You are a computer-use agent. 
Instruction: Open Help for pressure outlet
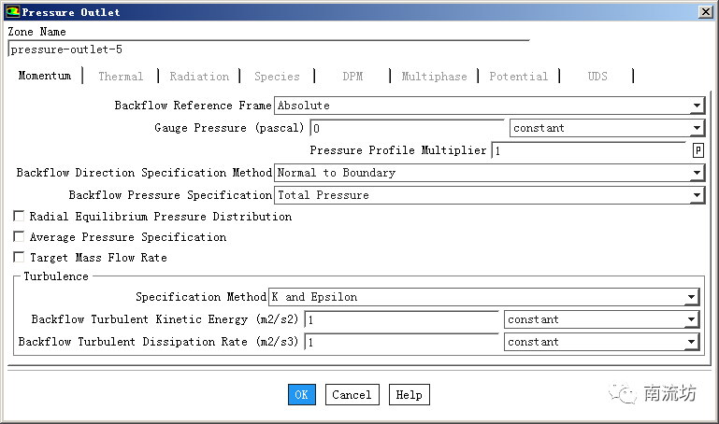point(409,395)
